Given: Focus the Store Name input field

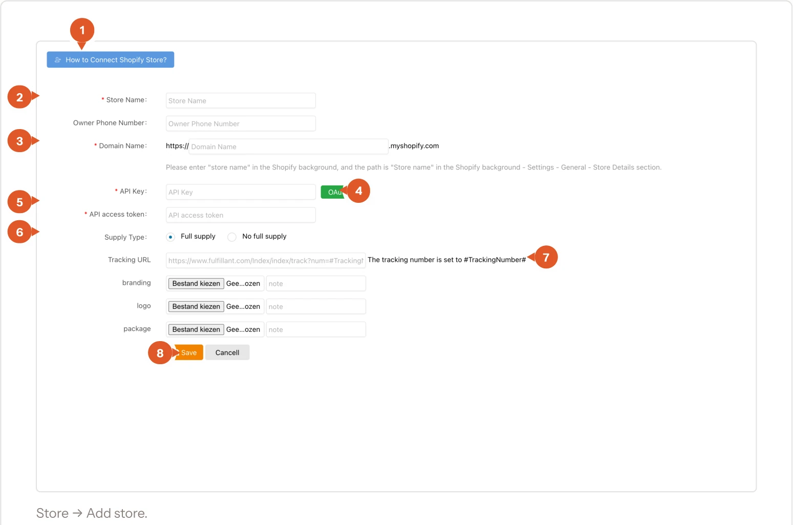Looking at the screenshot, I should click(241, 100).
